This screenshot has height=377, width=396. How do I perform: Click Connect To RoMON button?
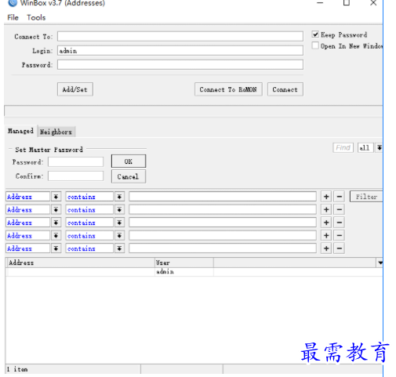tap(228, 89)
